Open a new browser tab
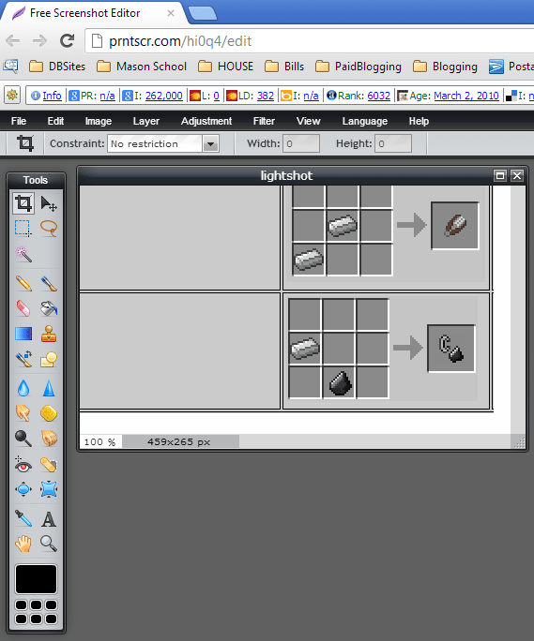The image size is (534, 641). click(203, 13)
